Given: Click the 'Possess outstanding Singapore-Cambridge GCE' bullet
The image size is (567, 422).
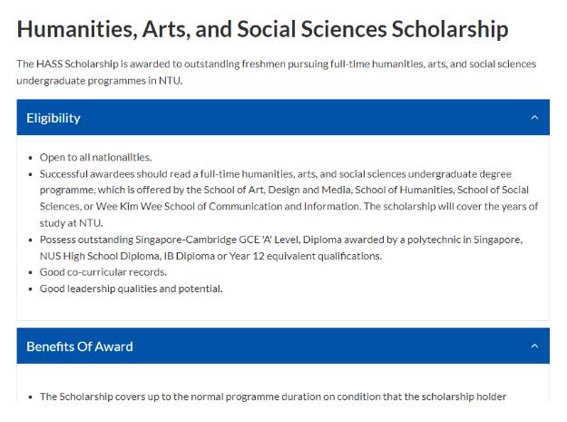Looking at the screenshot, I should pos(281,248).
